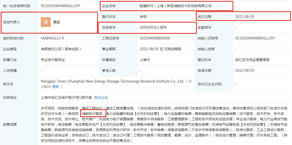The height and width of the screenshot is (145, 292).
Task: Select business registration number 310104000860906
Action: tap(155, 38)
